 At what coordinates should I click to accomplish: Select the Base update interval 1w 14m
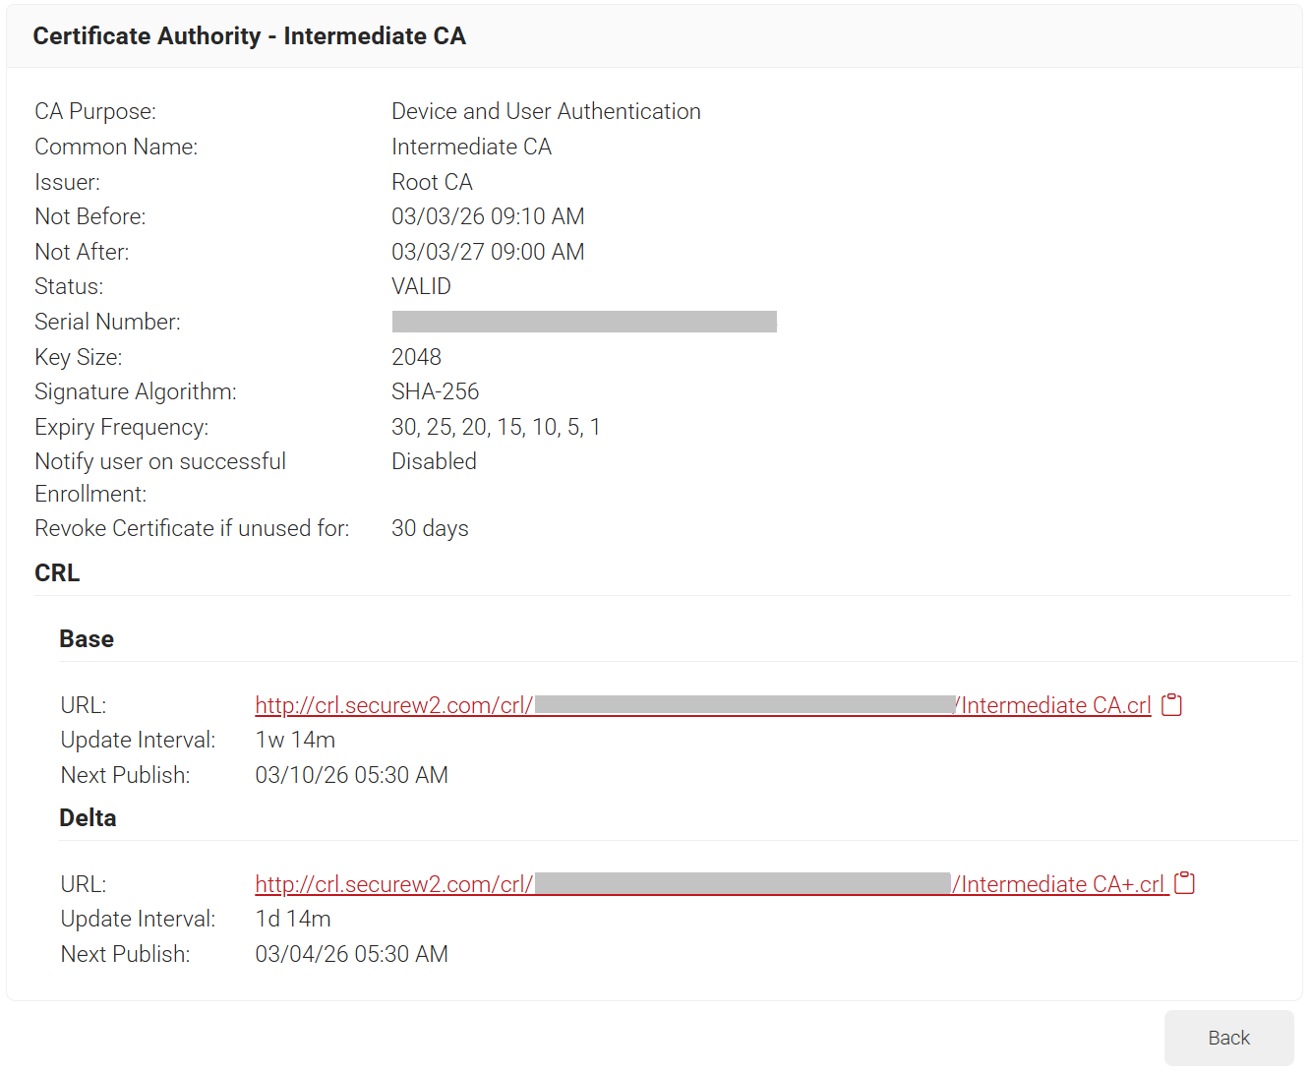click(x=295, y=741)
